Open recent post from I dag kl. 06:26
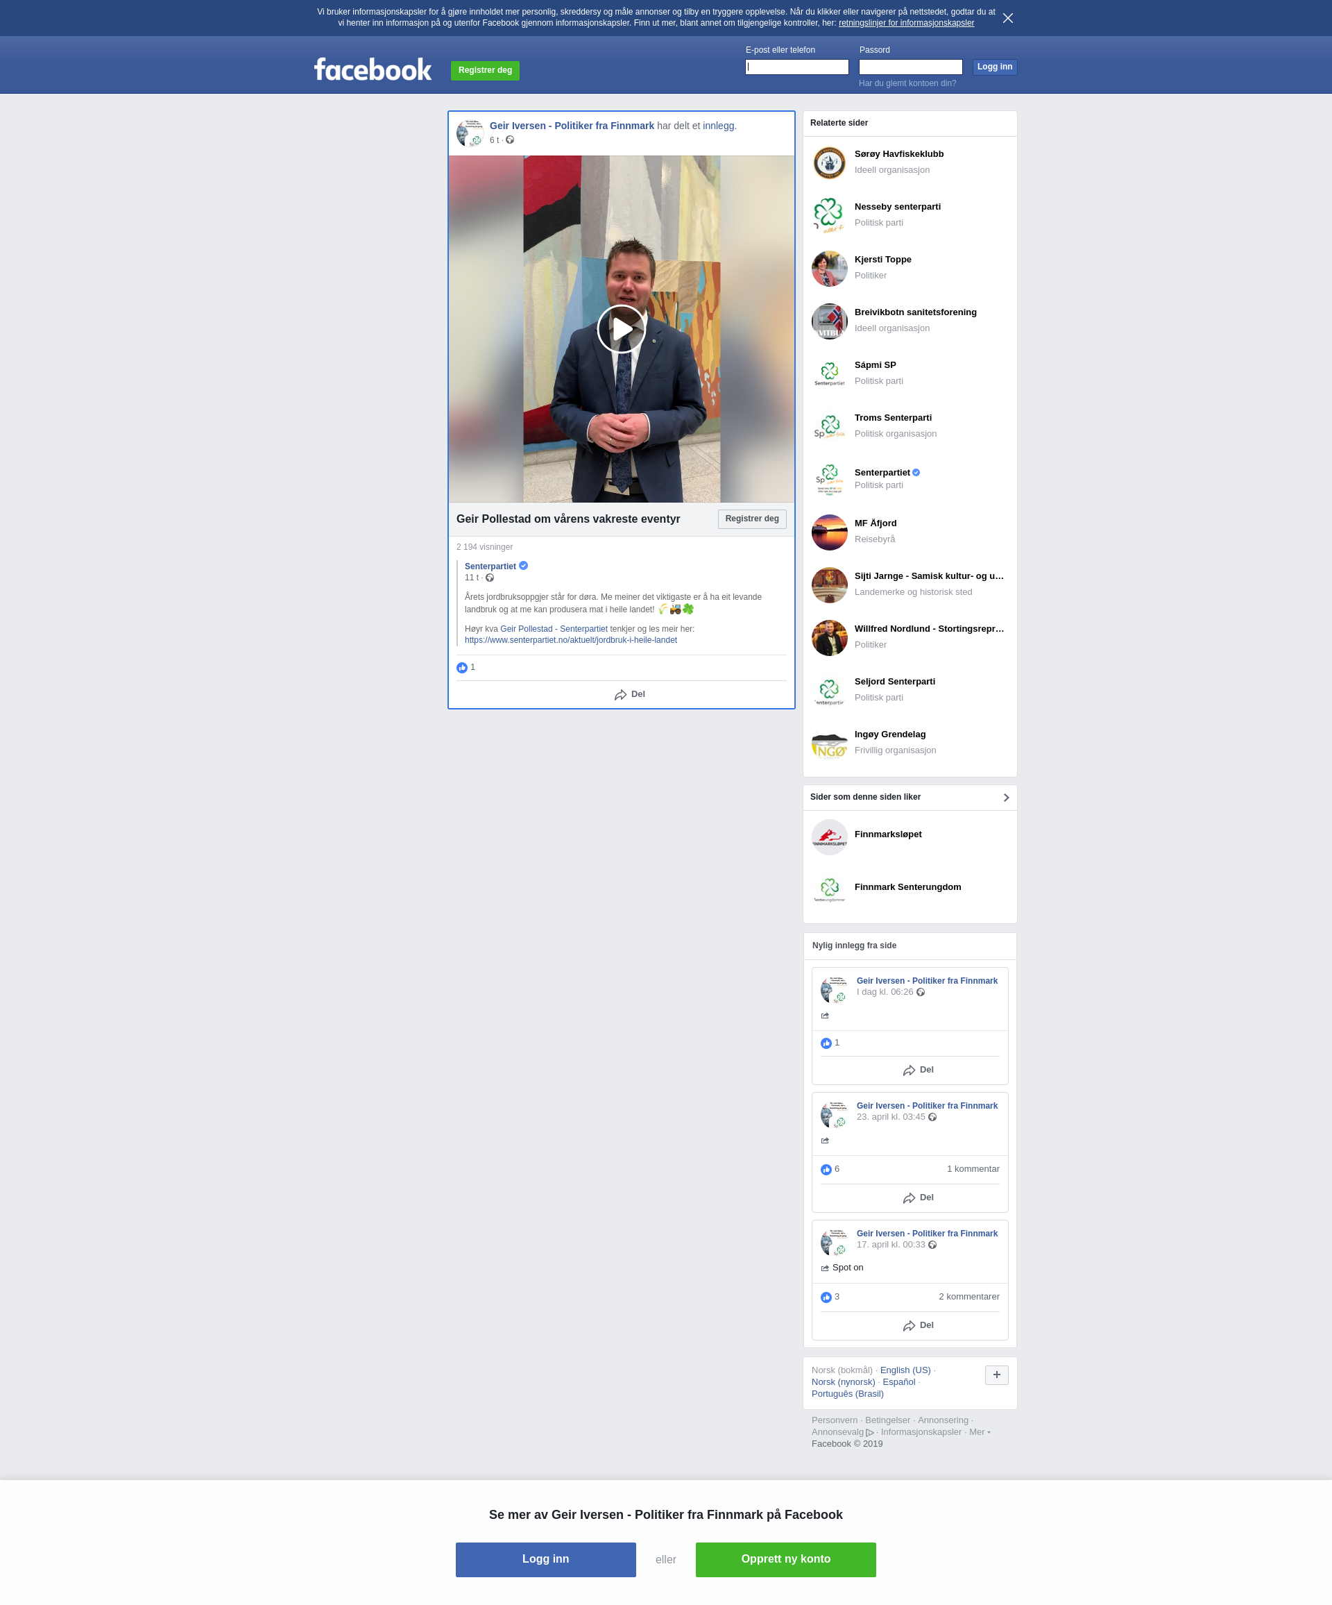 (x=885, y=992)
